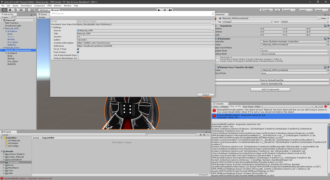Click Pose to AnimationClip button
Image resolution: width=330 pixels, height=180 pixels.
pyautogui.click(x=271, y=84)
